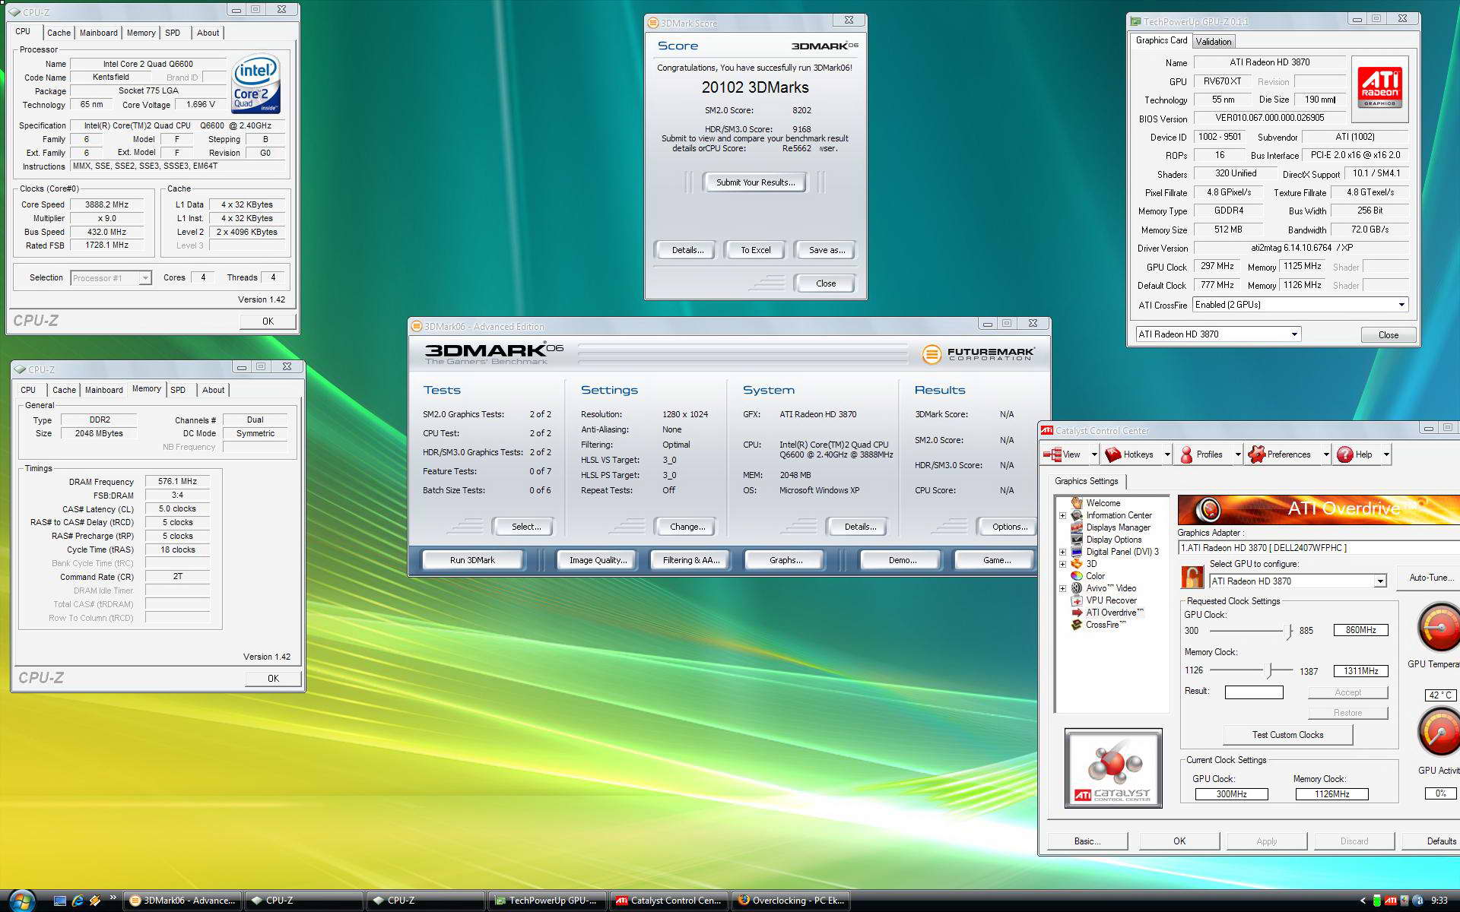Open the Hotkeys dropdown arrow
This screenshot has height=912, width=1460.
(1167, 454)
